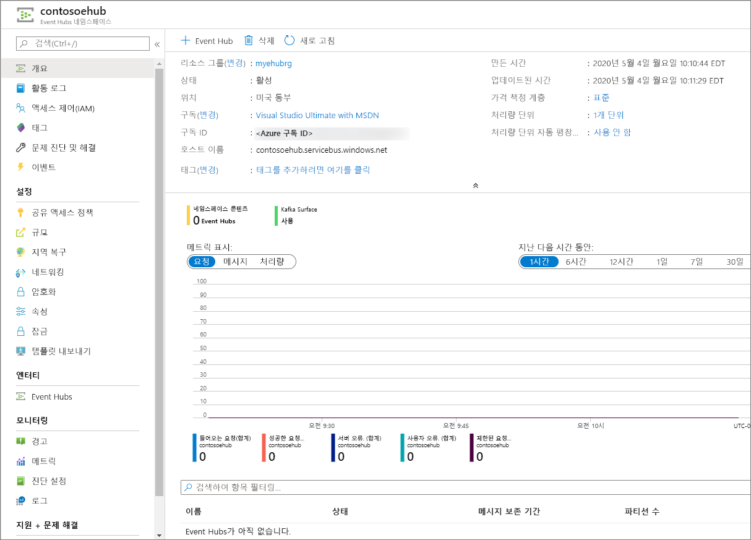Image resolution: width=751 pixels, height=540 pixels.
Task: Click the padlock icon beside 암호화
Action: coord(21,292)
